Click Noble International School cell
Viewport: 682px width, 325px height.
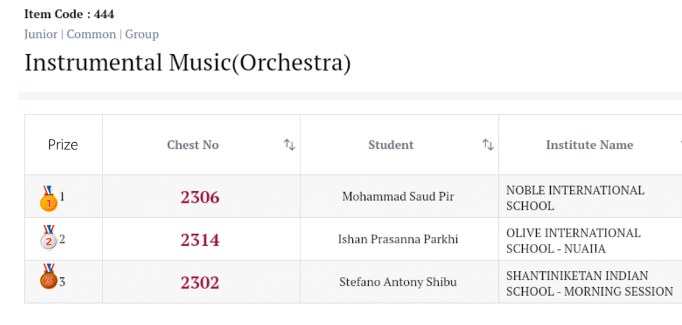[575, 198]
